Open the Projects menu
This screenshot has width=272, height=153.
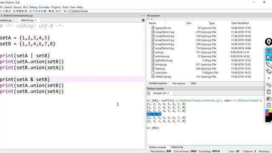(x=56, y=7)
